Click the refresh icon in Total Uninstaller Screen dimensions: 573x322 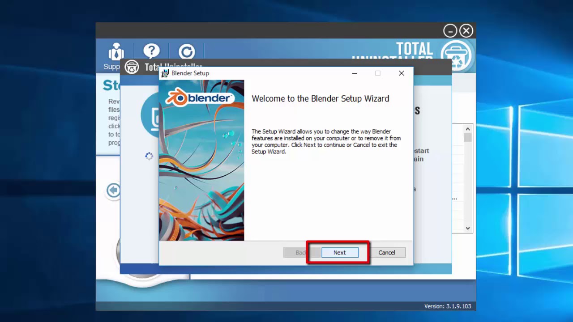point(187,52)
